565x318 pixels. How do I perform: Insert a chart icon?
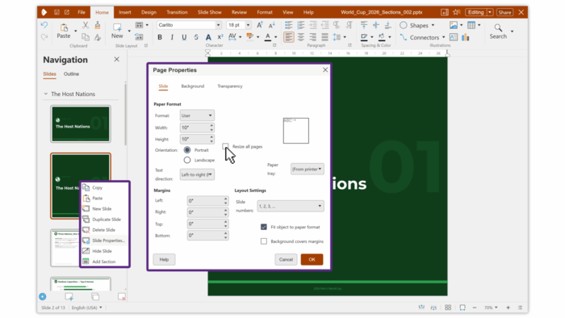[x=466, y=37]
